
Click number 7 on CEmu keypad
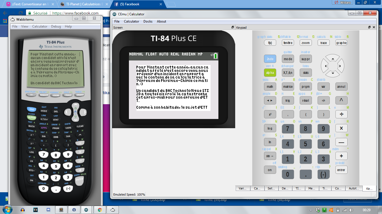click(288, 129)
